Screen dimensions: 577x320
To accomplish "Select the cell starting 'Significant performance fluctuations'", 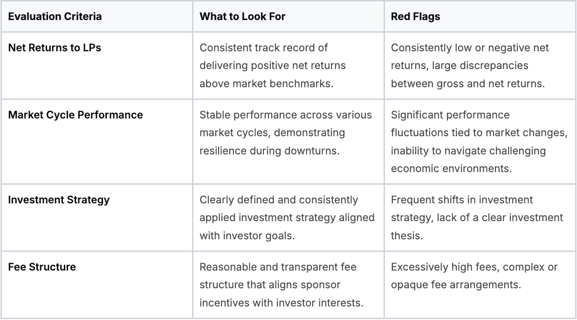I will 479,141.
